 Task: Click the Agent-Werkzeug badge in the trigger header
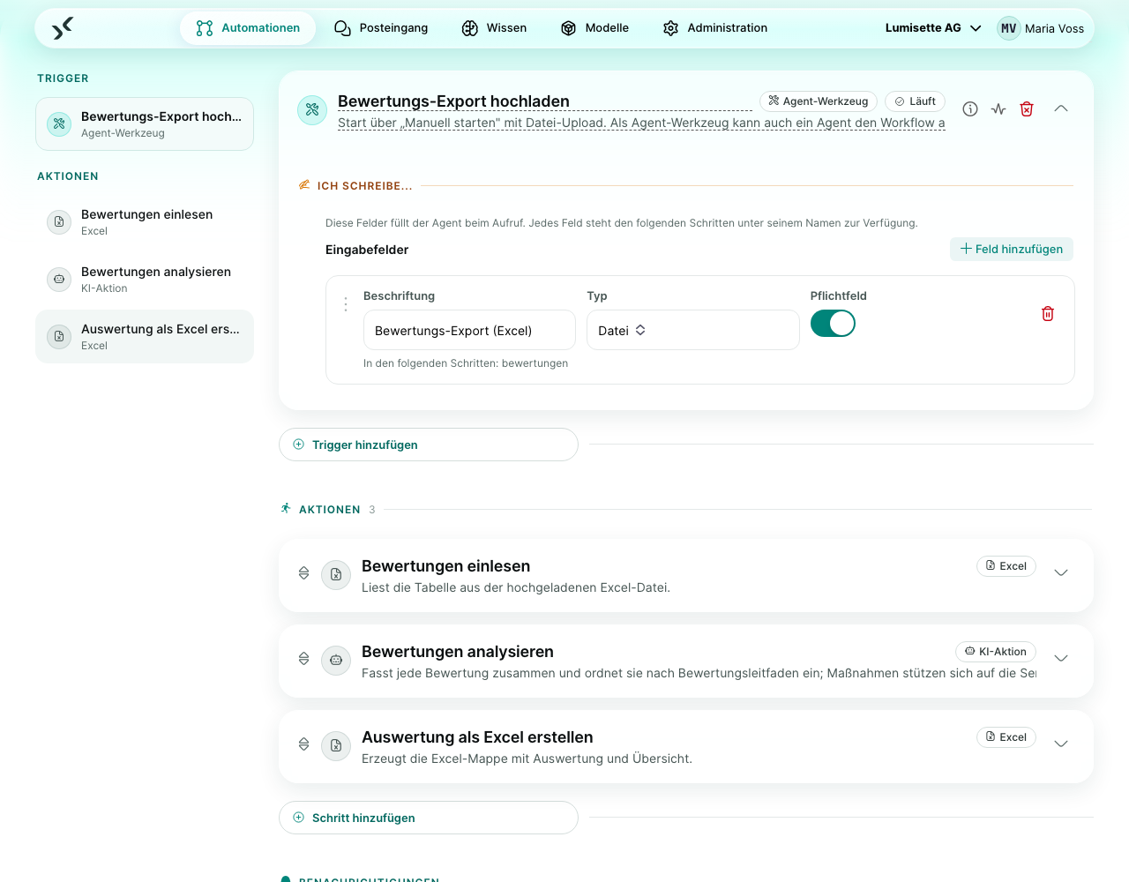(x=819, y=101)
